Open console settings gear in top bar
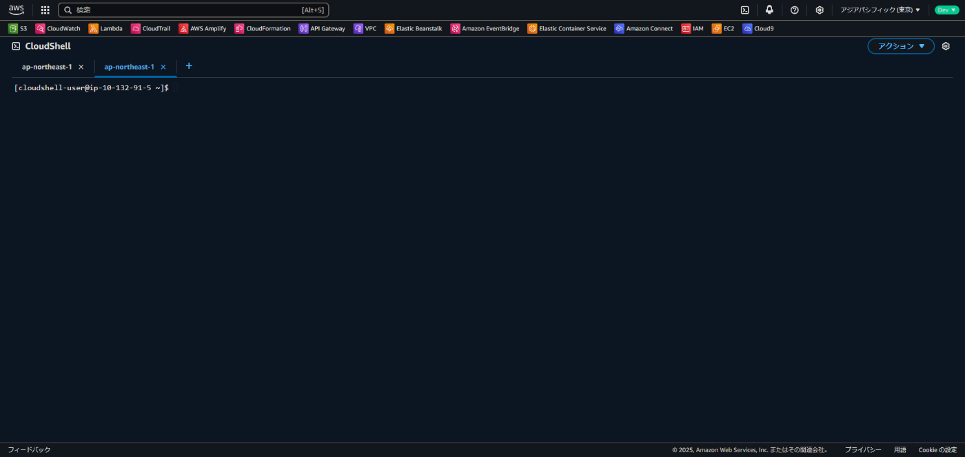 (x=820, y=10)
